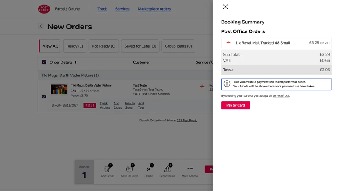Go back using the arrow beside New Orders
The width and height of the screenshot is (339, 191).
[x=41, y=26]
